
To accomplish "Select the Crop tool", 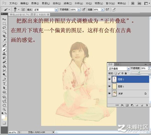I will [x=4, y=36].
